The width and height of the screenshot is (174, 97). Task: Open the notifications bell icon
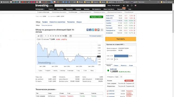click(124, 5)
